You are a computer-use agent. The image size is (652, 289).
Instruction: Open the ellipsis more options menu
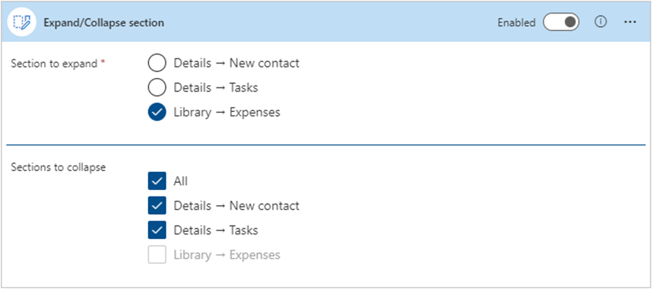[x=630, y=22]
